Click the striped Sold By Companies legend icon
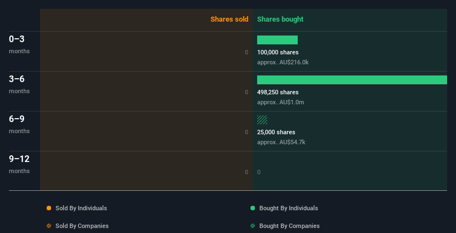Image resolution: width=456 pixels, height=233 pixels. pos(49,226)
